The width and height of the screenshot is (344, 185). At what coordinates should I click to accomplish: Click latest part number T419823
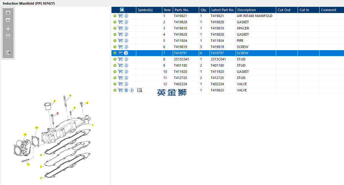click(217, 90)
